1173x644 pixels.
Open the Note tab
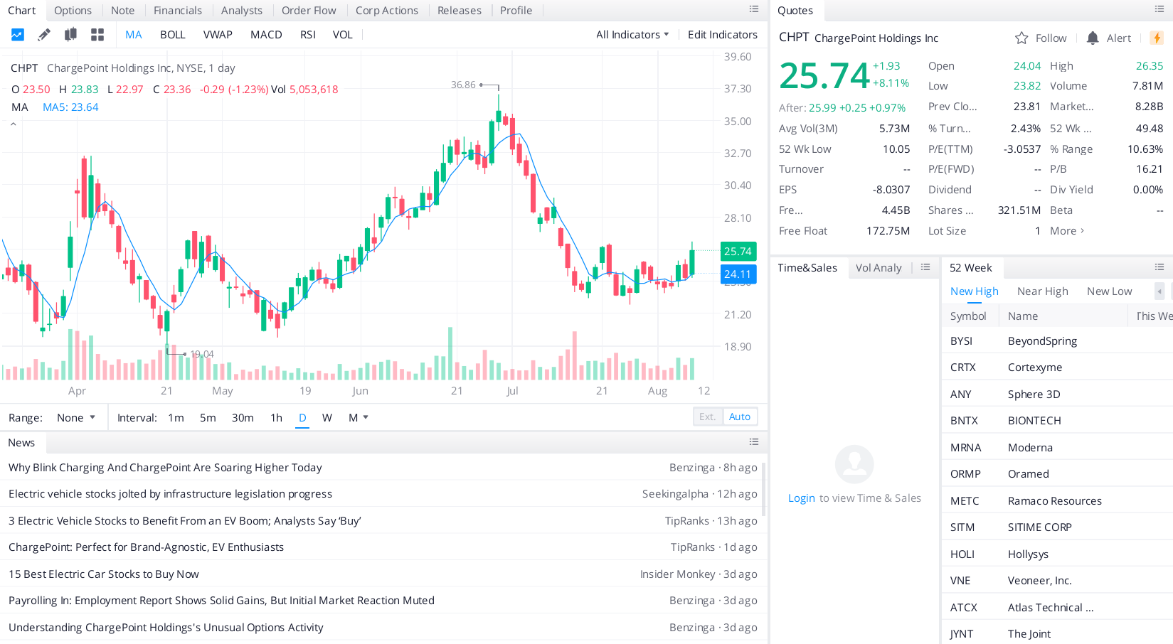coord(122,11)
